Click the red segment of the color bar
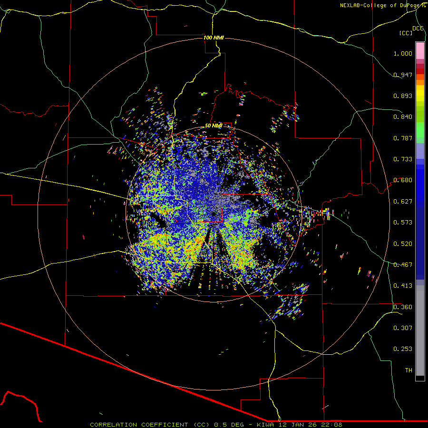Screen dimensions: 428x428 (420, 71)
